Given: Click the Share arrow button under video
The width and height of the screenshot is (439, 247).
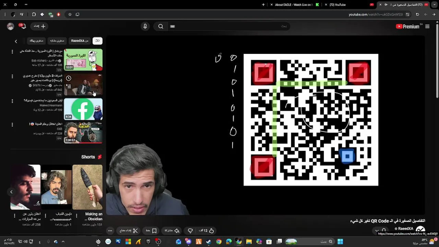Looking at the screenshot, I should (x=172, y=231).
